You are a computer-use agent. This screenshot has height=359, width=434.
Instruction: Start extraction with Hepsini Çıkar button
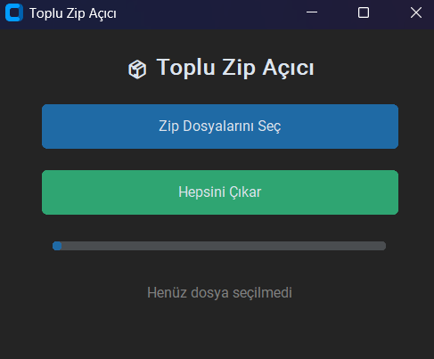point(220,192)
